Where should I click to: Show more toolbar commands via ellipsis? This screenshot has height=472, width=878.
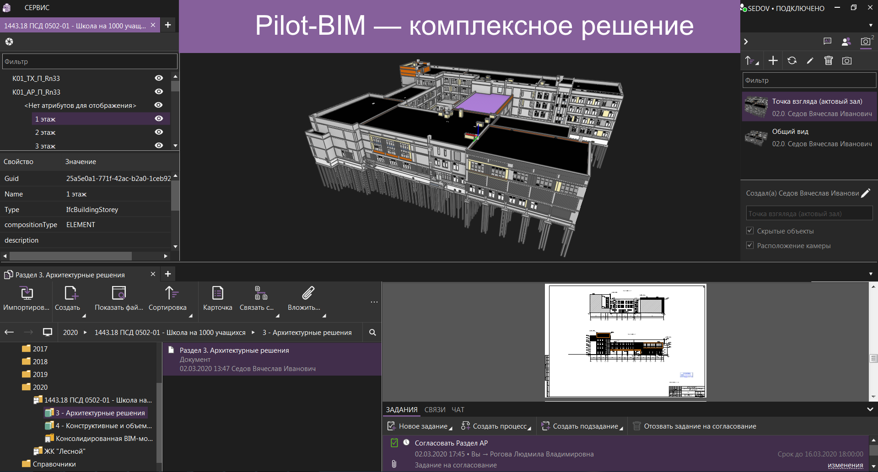374,302
